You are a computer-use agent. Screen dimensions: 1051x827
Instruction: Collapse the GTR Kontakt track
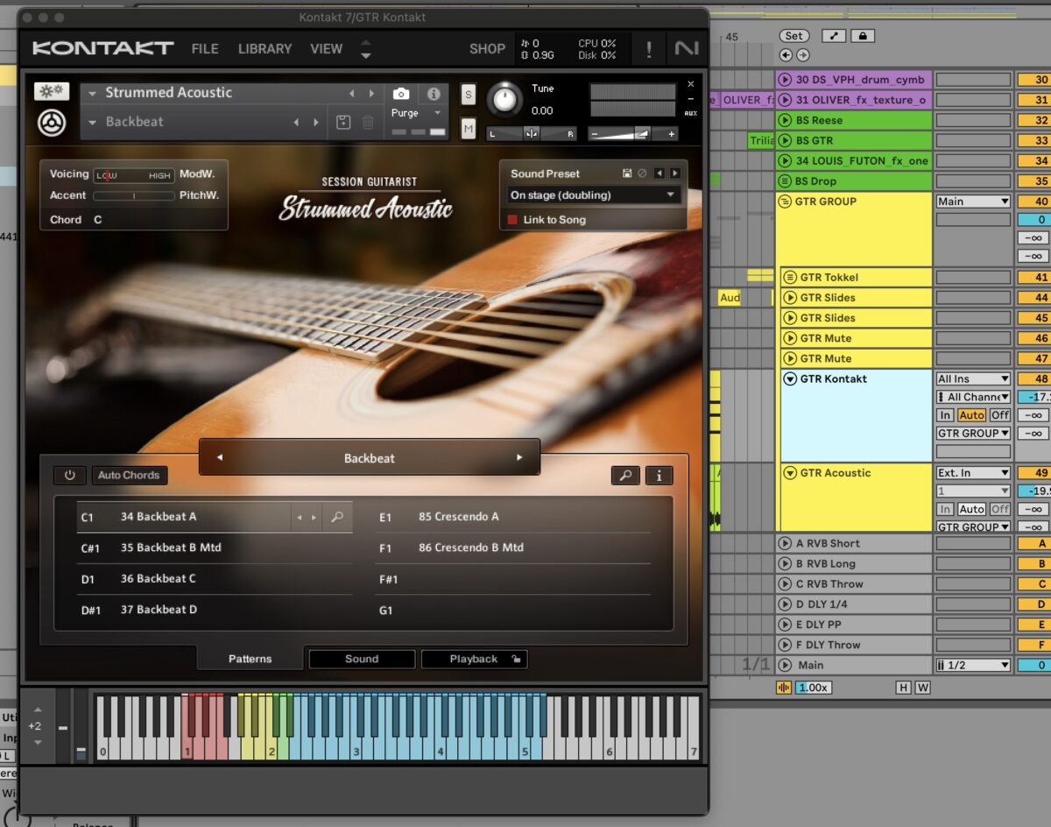[x=790, y=379]
